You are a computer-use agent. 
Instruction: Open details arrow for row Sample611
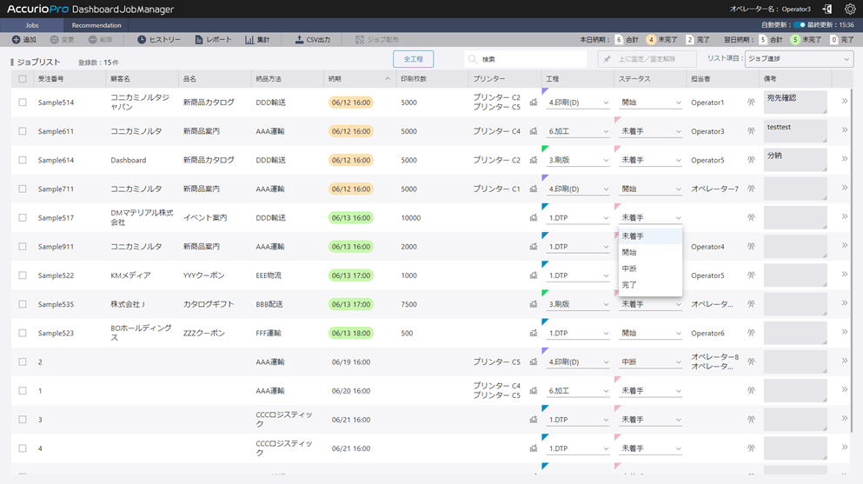pyautogui.click(x=844, y=130)
